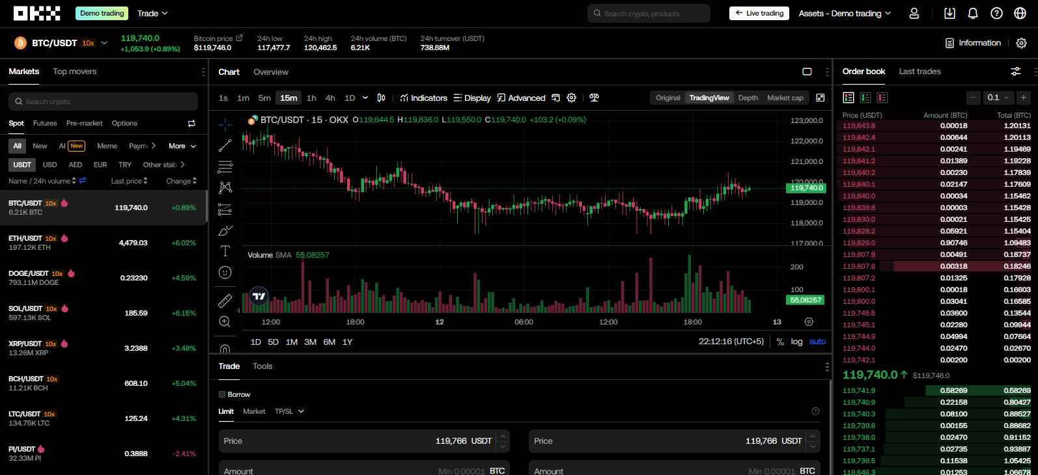Expand more chart time intervals
The image size is (1038, 475).
(365, 98)
